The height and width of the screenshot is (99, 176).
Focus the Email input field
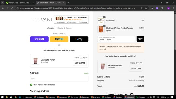tap(59, 79)
